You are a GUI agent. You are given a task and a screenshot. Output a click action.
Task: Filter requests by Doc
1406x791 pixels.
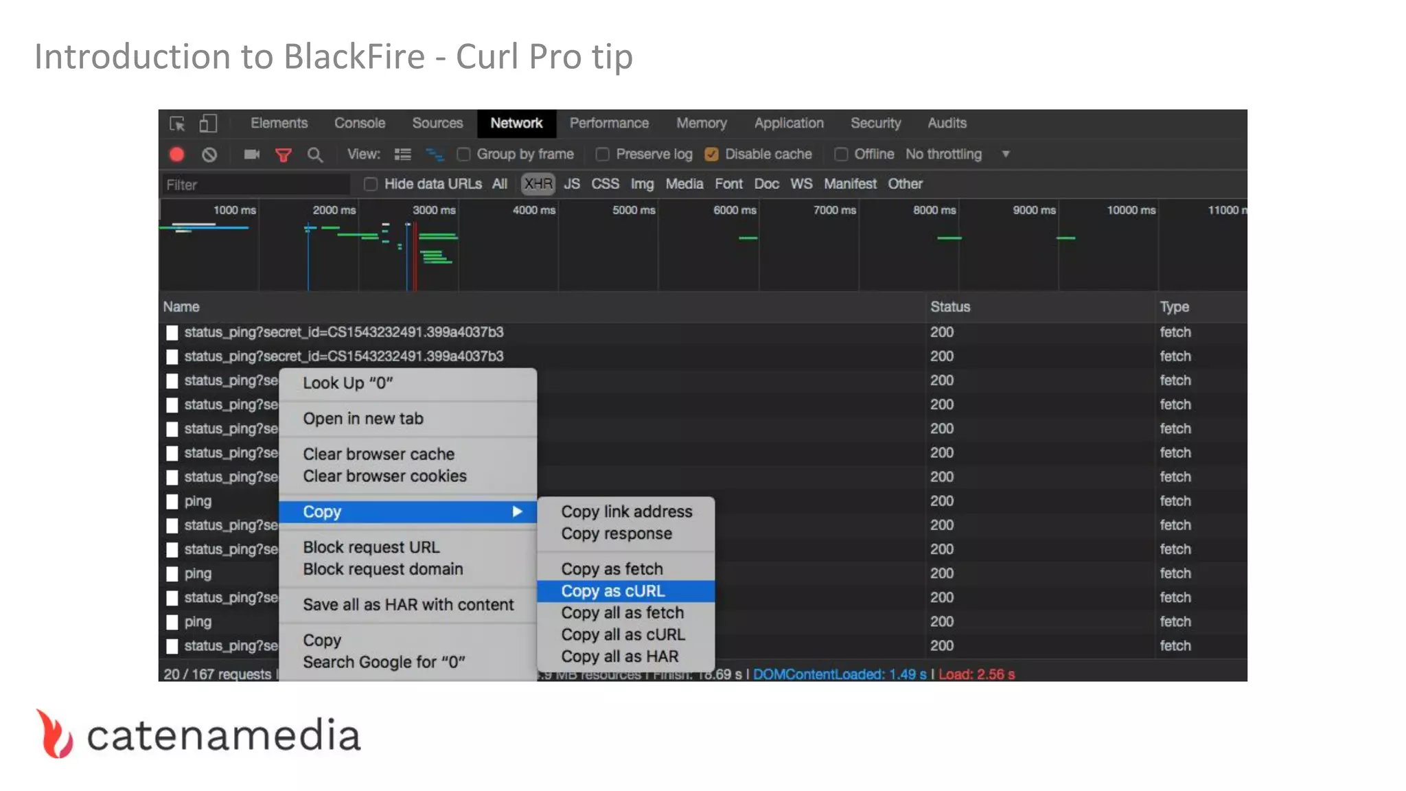tap(766, 184)
